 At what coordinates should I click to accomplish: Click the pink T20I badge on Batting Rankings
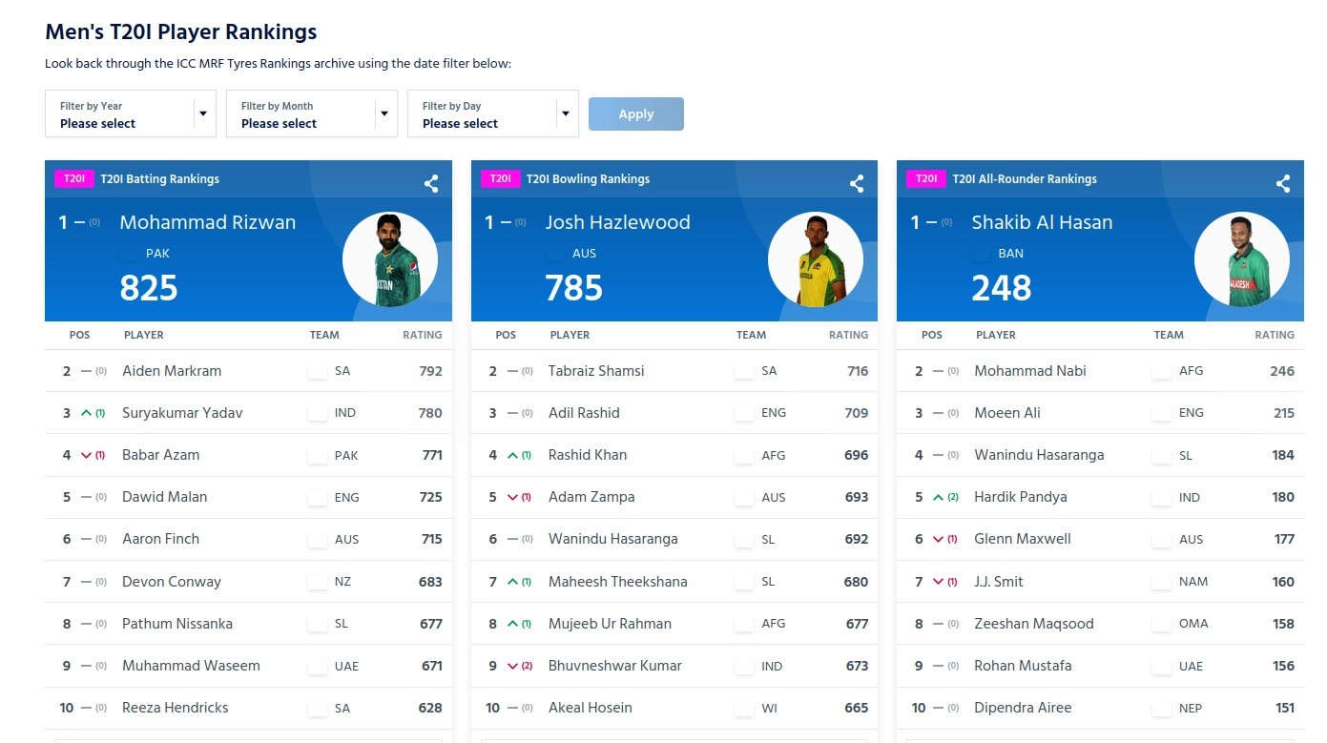pos(73,179)
